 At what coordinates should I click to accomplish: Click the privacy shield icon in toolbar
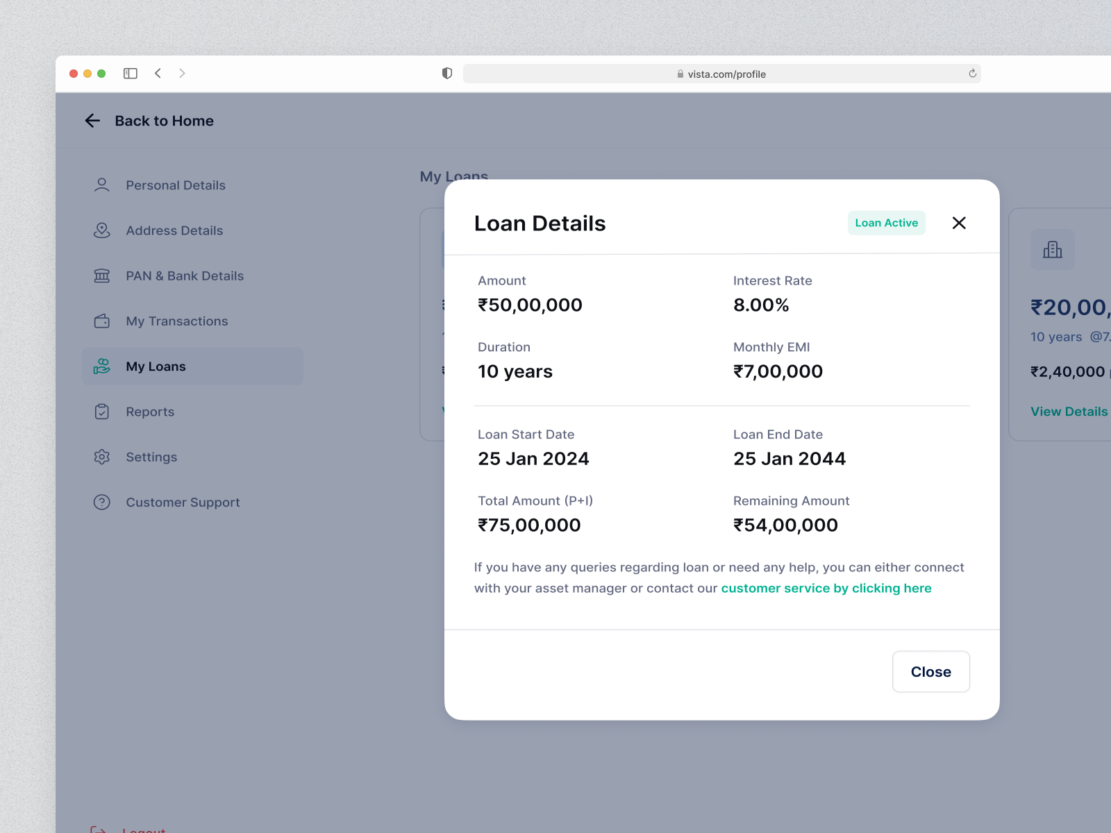click(x=447, y=74)
